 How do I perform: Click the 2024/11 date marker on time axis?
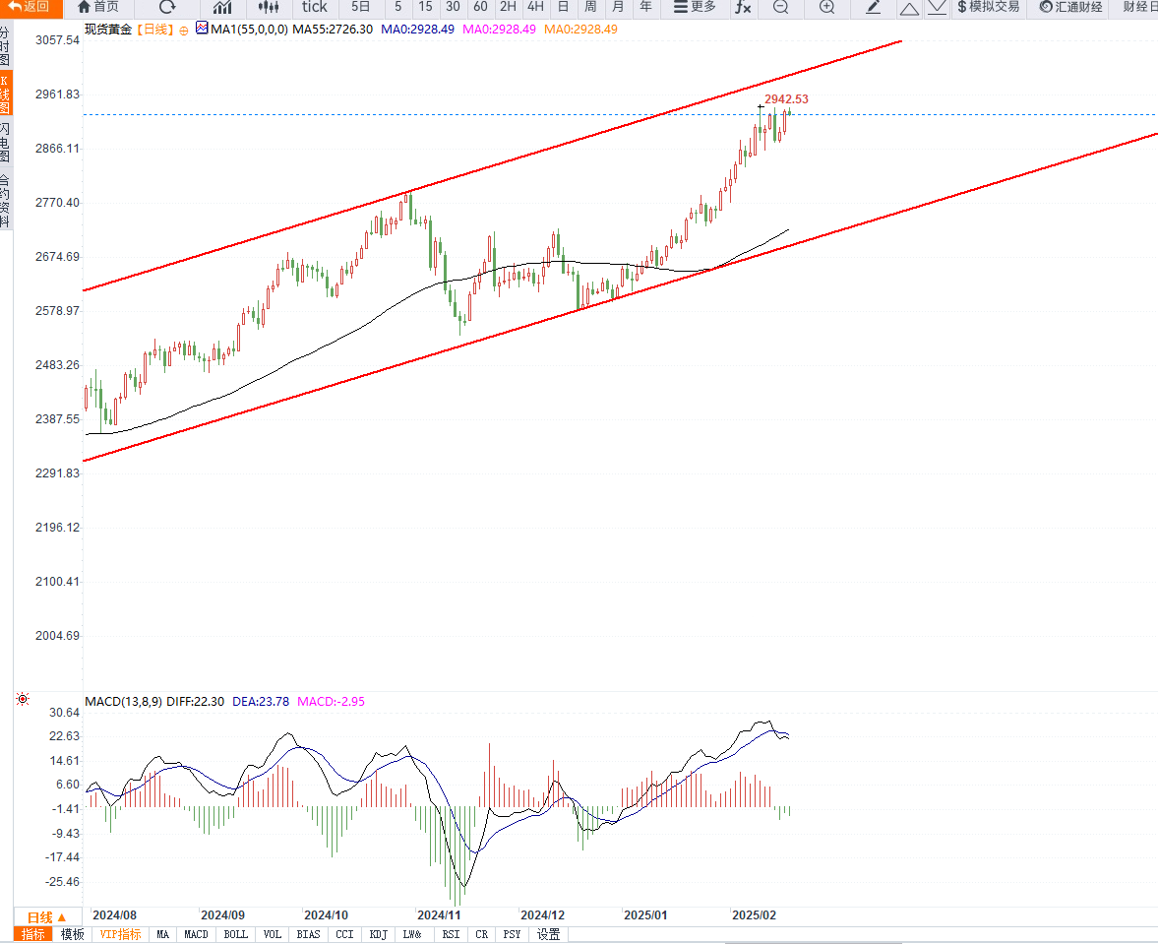[439, 915]
